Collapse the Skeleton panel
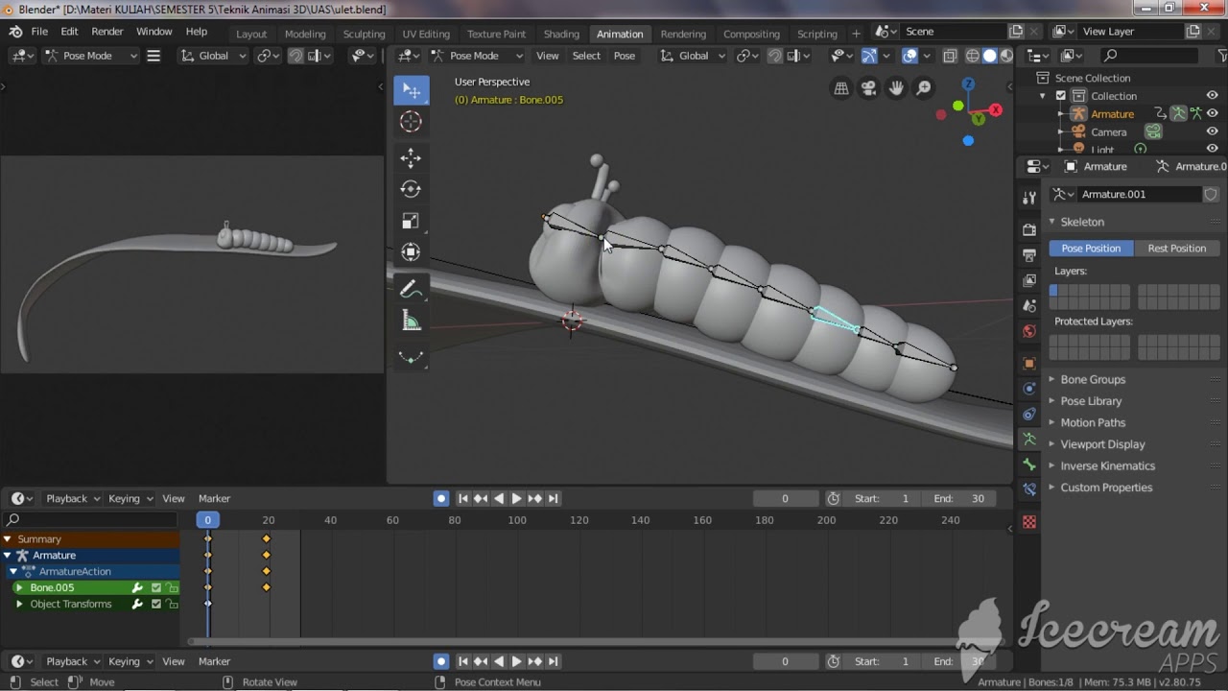The height and width of the screenshot is (691, 1228). (1081, 222)
